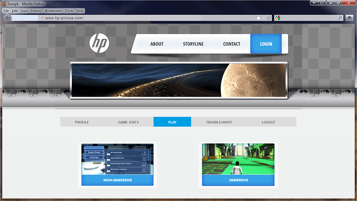Click the NON-IMMERSIVE button
The width and height of the screenshot is (357, 201).
[x=117, y=180]
